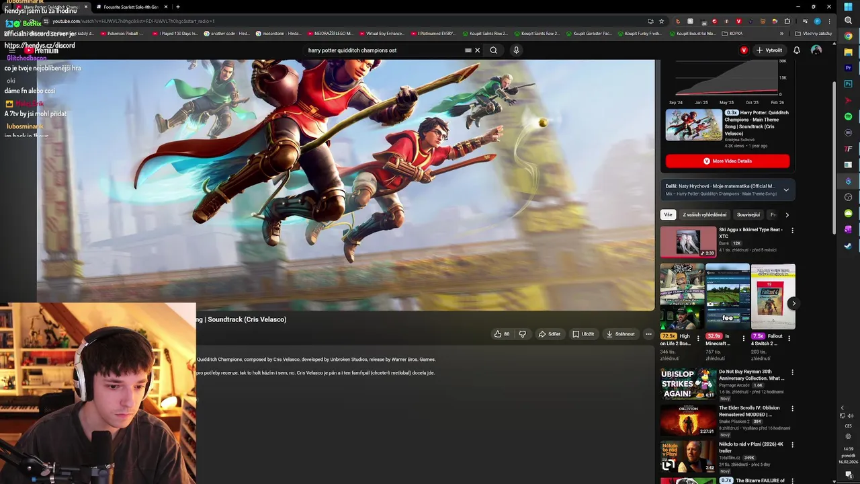This screenshot has height=484, width=860.
Task: Open Všechny záložky bookmarks folder
Action: click(813, 33)
